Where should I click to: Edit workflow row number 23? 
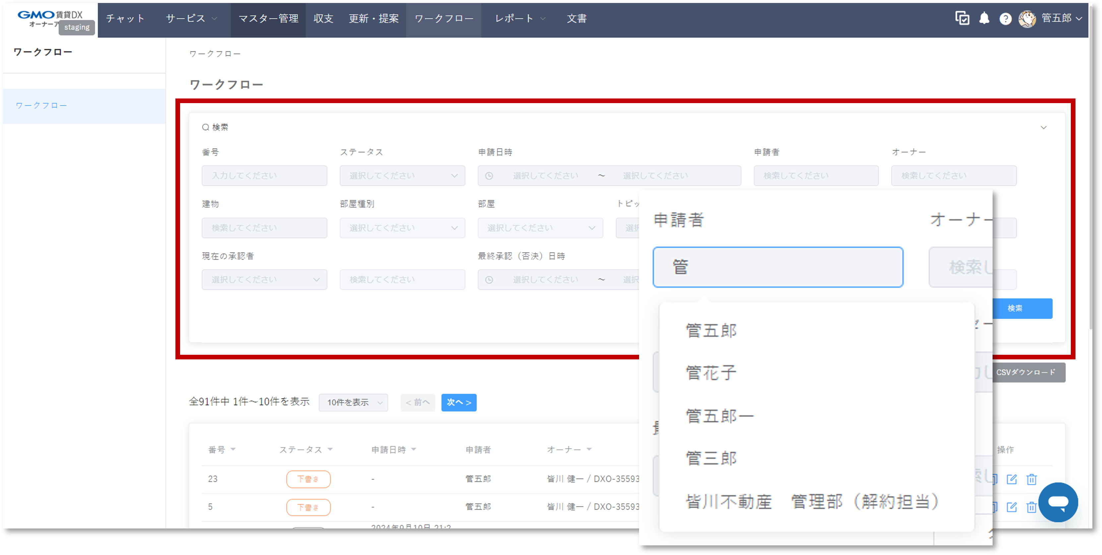[x=1012, y=479]
